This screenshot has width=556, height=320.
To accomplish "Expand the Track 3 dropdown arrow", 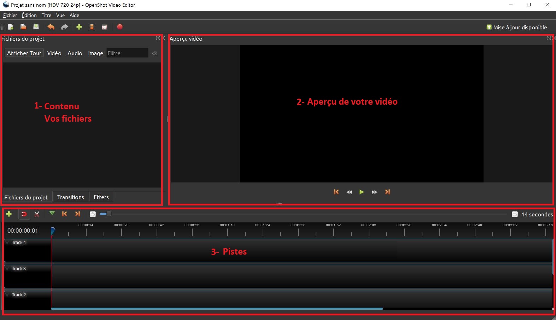I will (x=7, y=269).
